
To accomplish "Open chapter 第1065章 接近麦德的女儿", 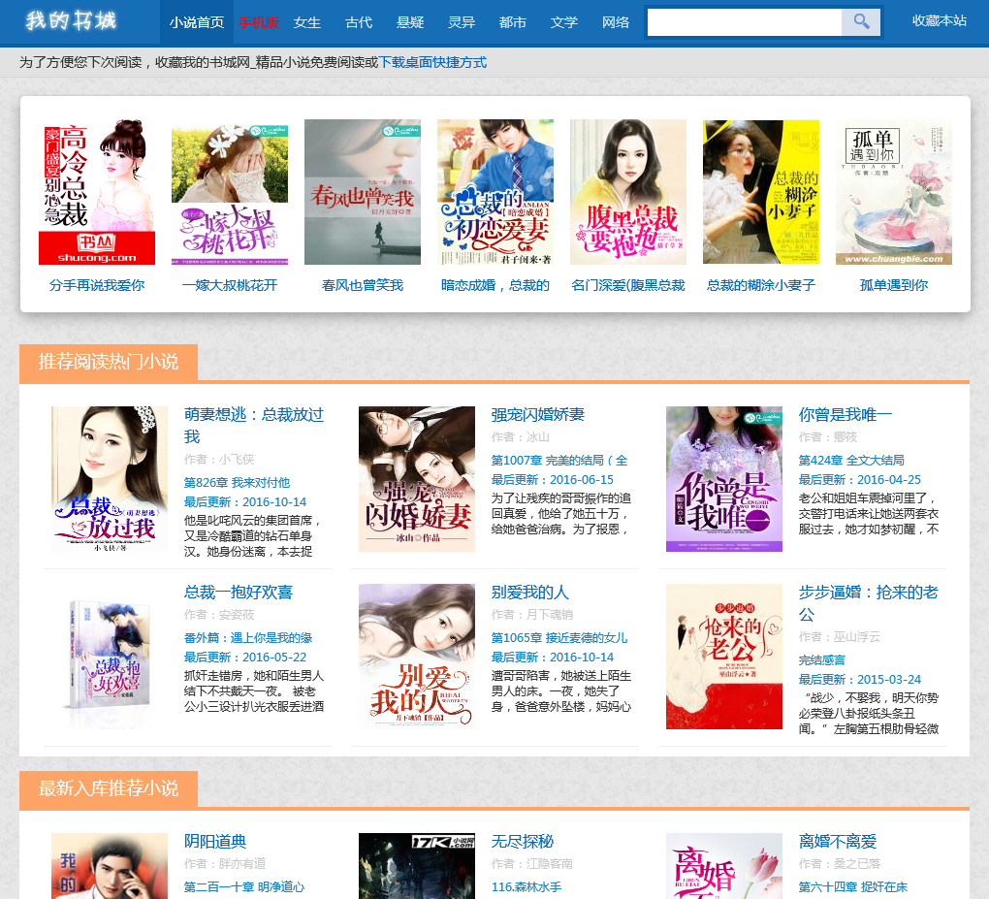I will pos(559,638).
